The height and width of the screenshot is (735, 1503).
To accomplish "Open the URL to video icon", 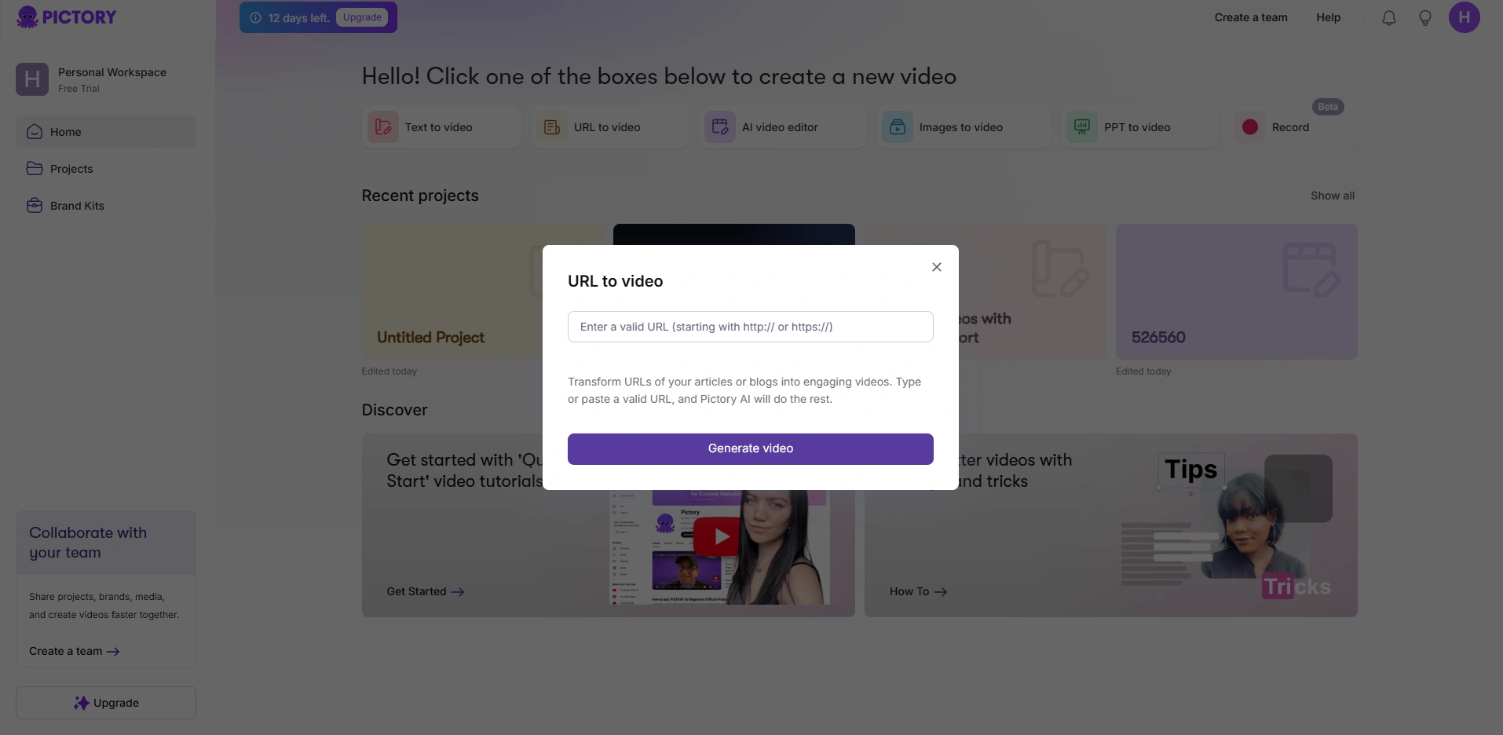I will point(552,126).
